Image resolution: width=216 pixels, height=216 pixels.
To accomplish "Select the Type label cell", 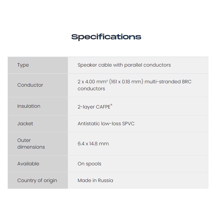I will [x=38, y=65].
